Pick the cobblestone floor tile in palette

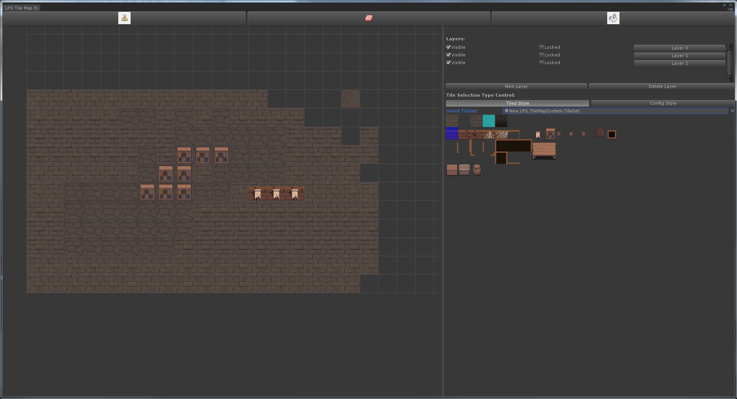(x=476, y=121)
